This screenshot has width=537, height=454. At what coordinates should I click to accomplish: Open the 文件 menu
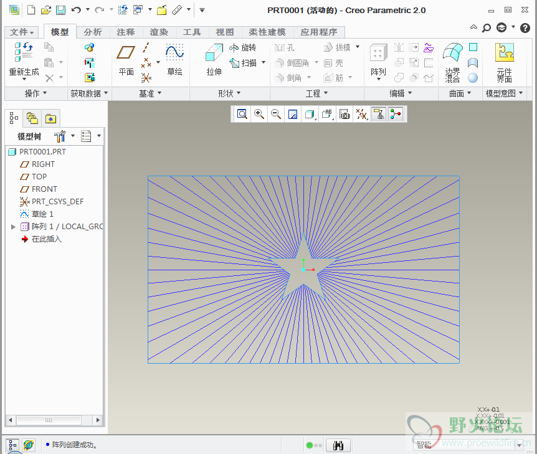[22, 32]
